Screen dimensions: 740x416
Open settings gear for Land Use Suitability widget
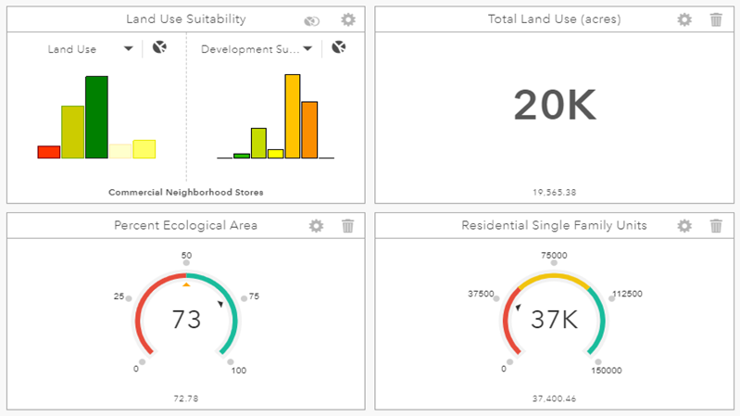(x=347, y=19)
